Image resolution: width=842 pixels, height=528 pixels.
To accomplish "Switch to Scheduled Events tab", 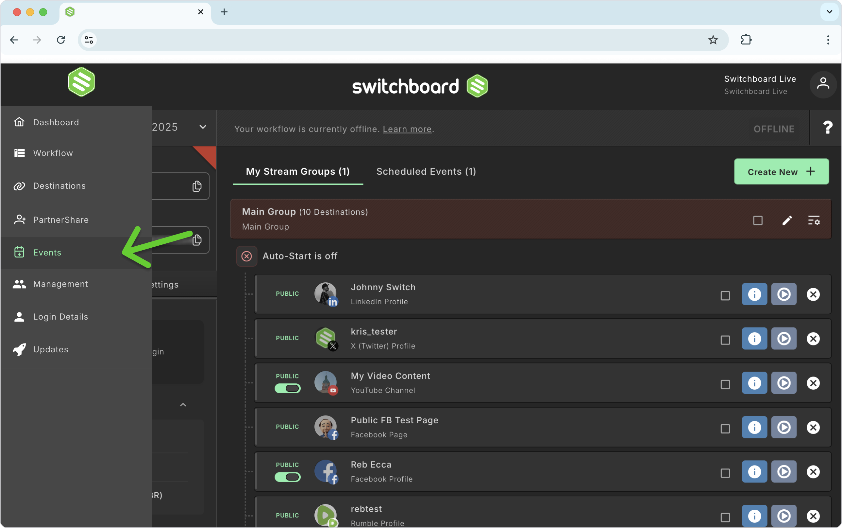I will tap(426, 171).
